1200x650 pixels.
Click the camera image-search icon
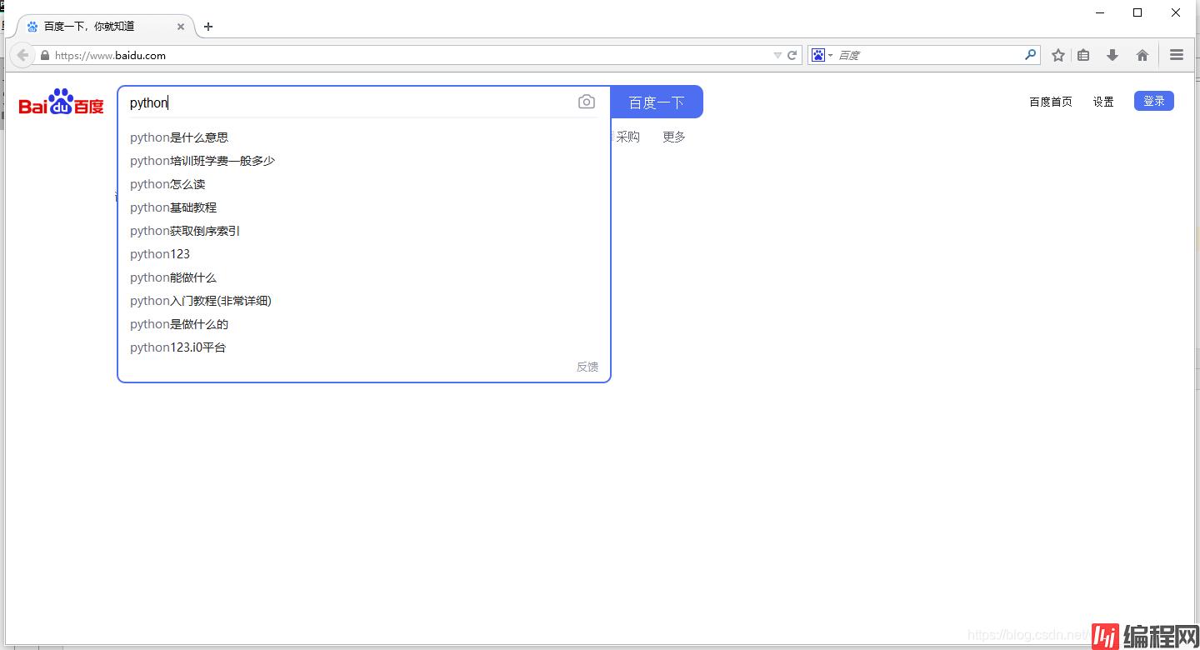coord(587,102)
